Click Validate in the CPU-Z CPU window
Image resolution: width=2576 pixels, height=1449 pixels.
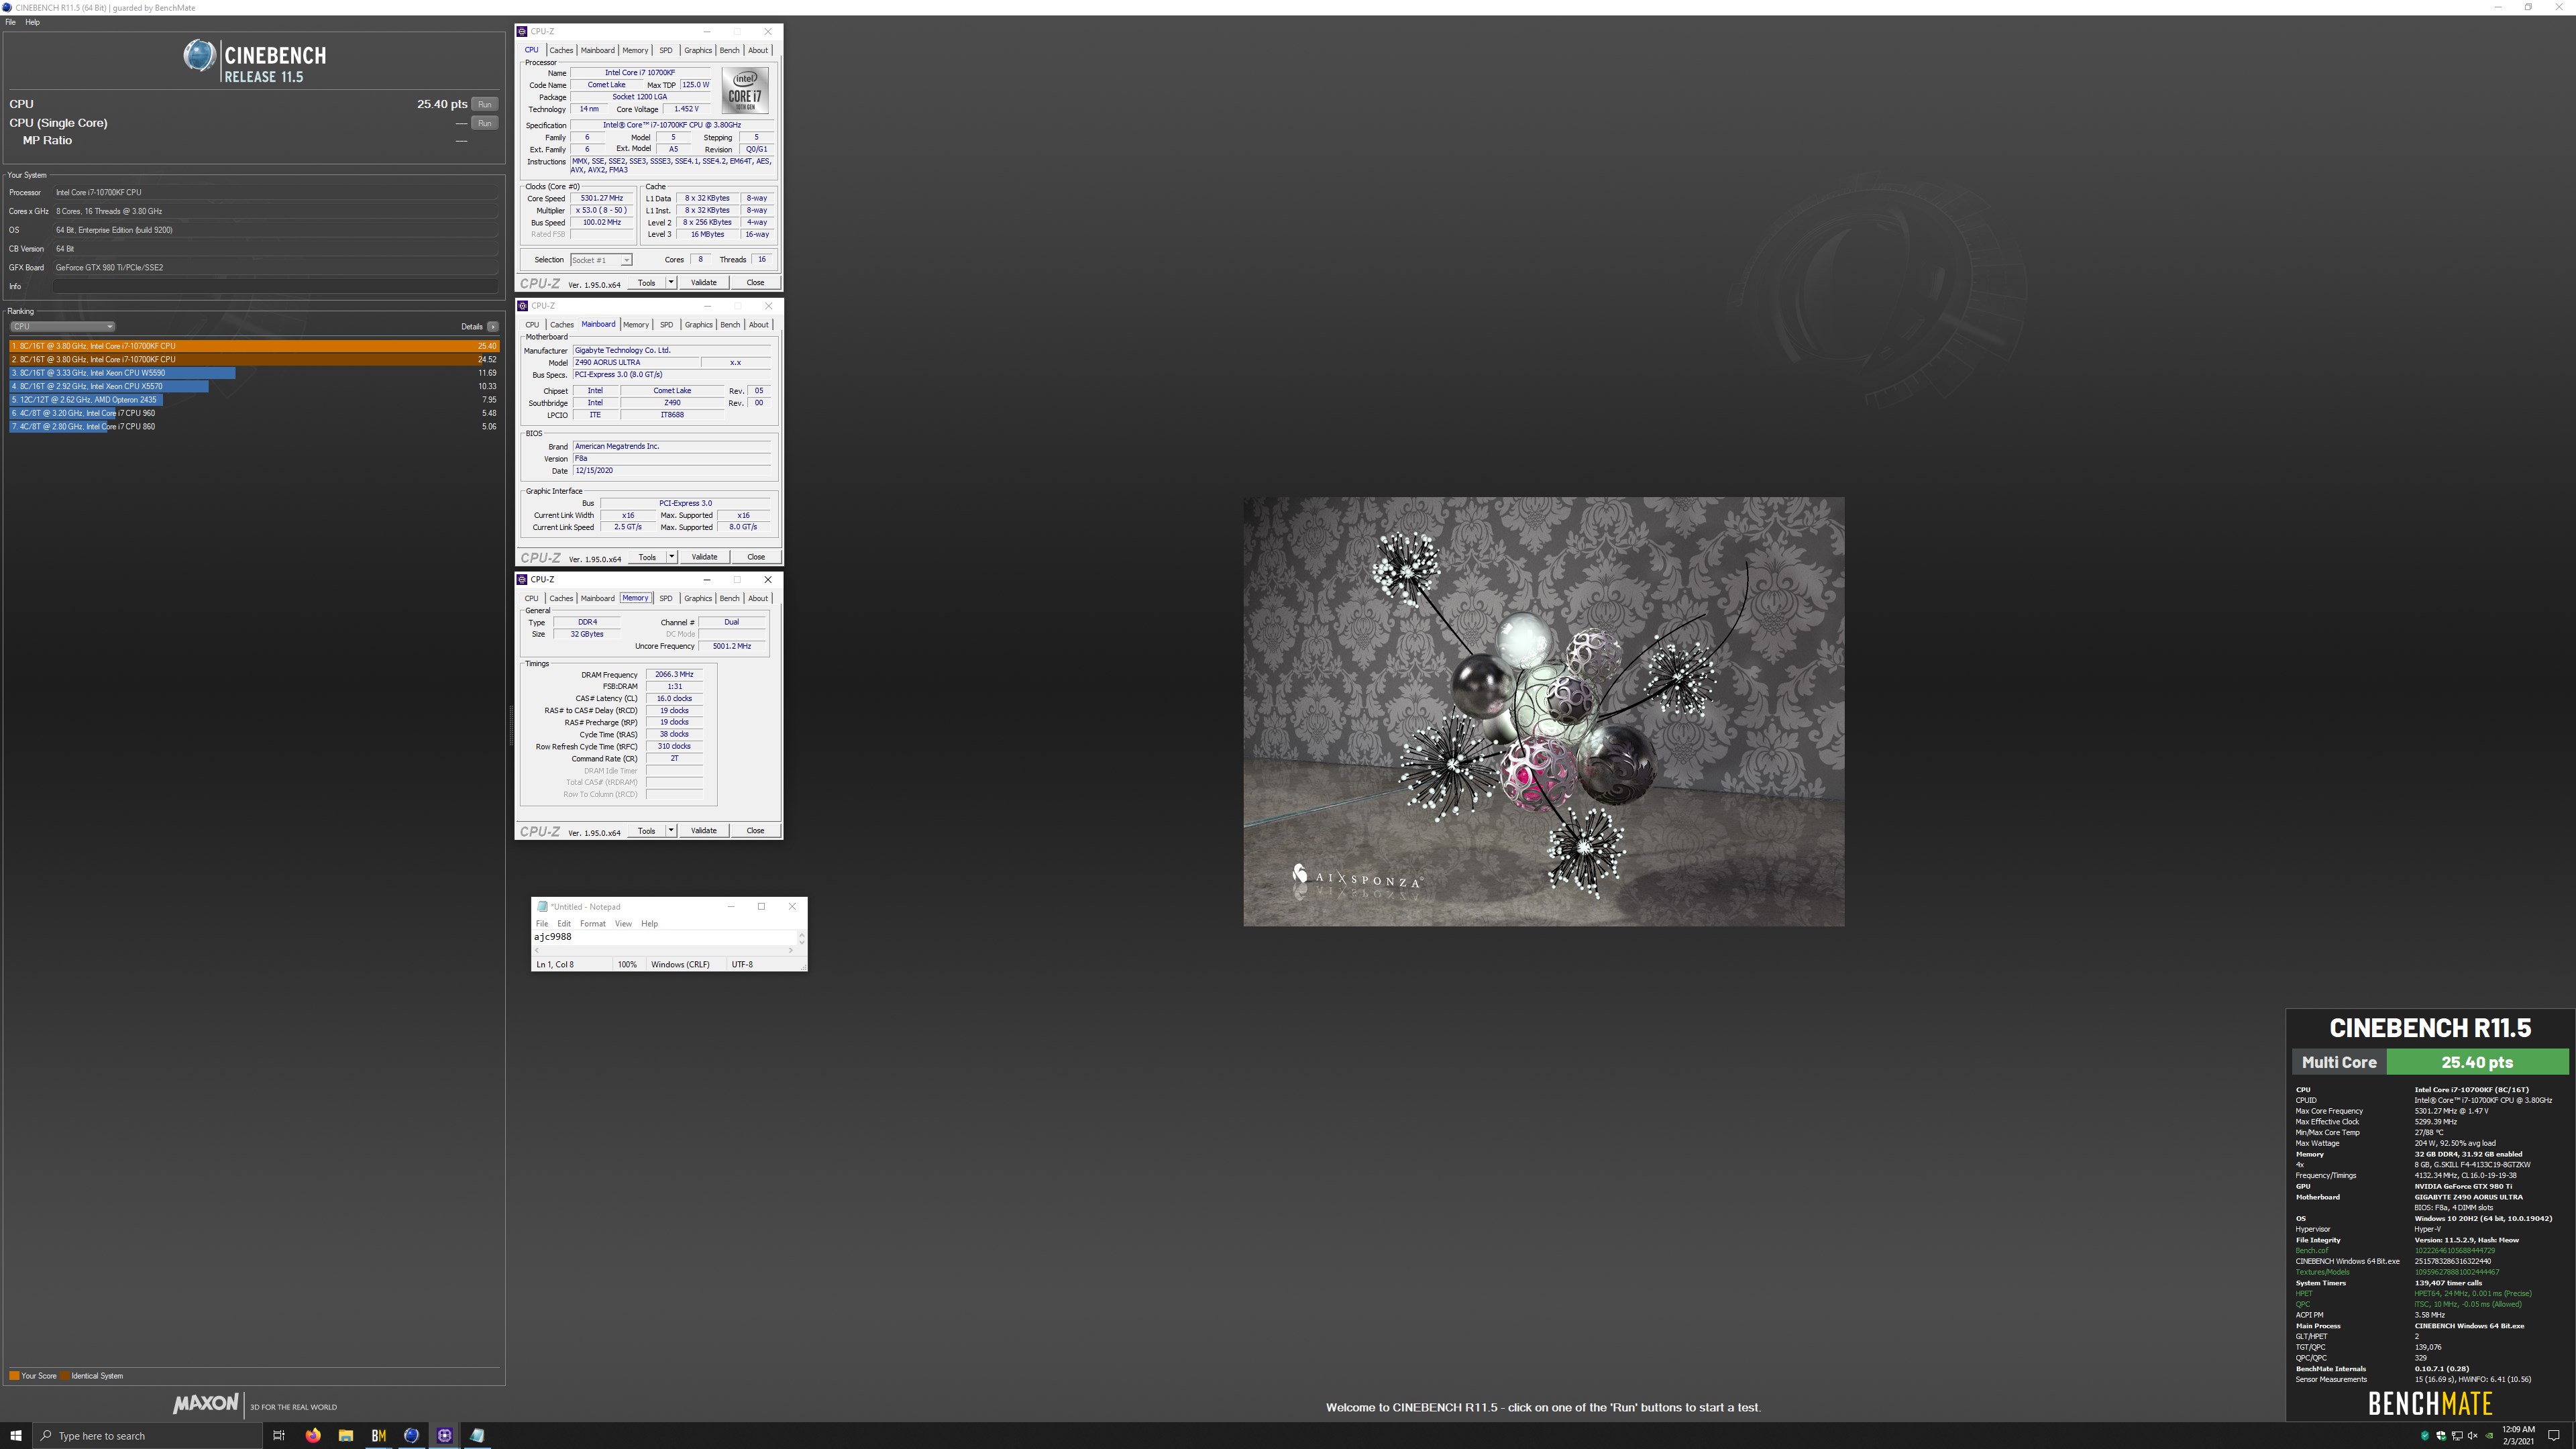704,282
